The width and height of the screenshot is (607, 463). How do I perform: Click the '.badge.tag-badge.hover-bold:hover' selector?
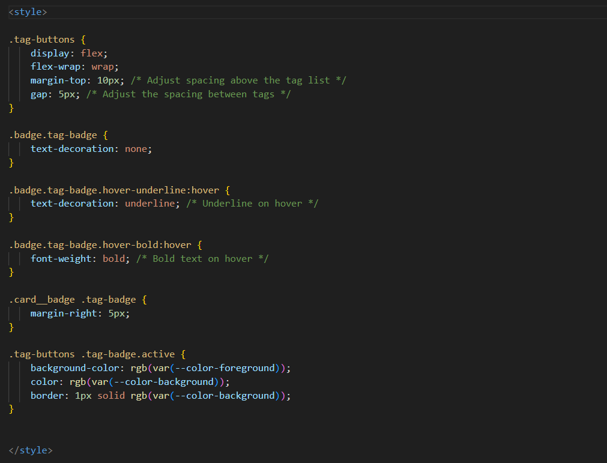[100, 245]
